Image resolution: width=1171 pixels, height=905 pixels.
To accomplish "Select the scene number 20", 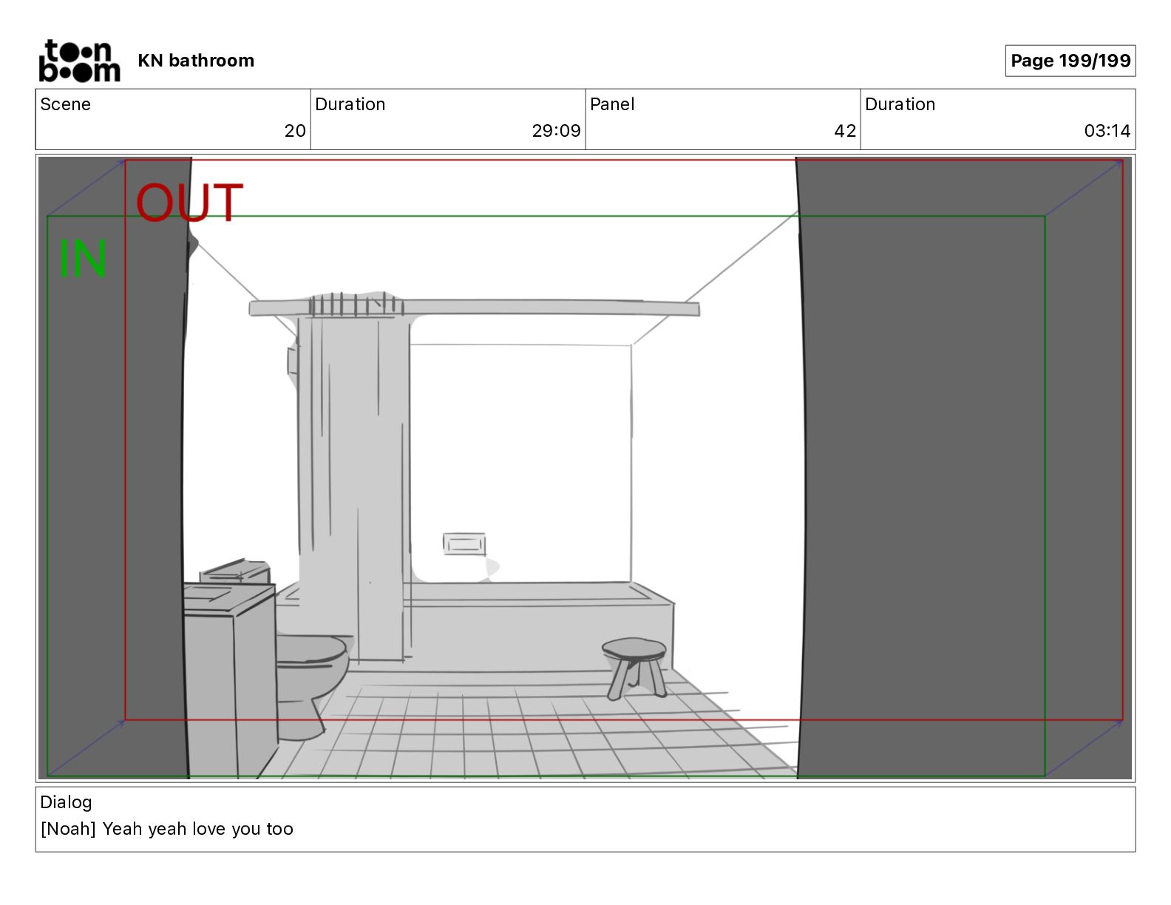I will [x=295, y=131].
